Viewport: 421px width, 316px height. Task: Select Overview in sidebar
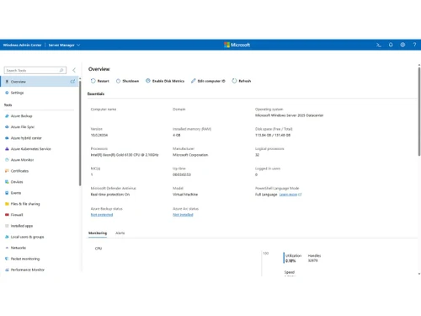click(39, 82)
